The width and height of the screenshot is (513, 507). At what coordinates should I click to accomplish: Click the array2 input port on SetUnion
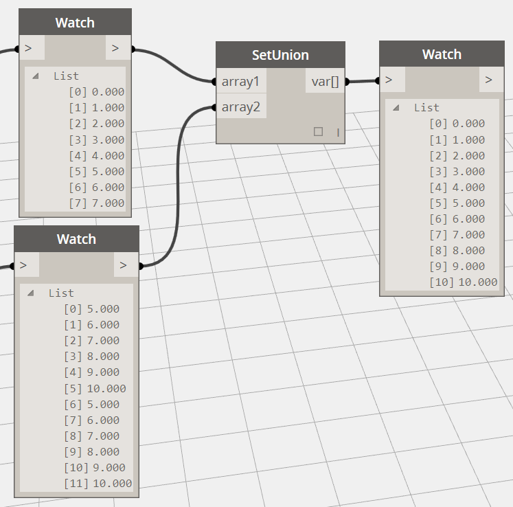point(241,106)
